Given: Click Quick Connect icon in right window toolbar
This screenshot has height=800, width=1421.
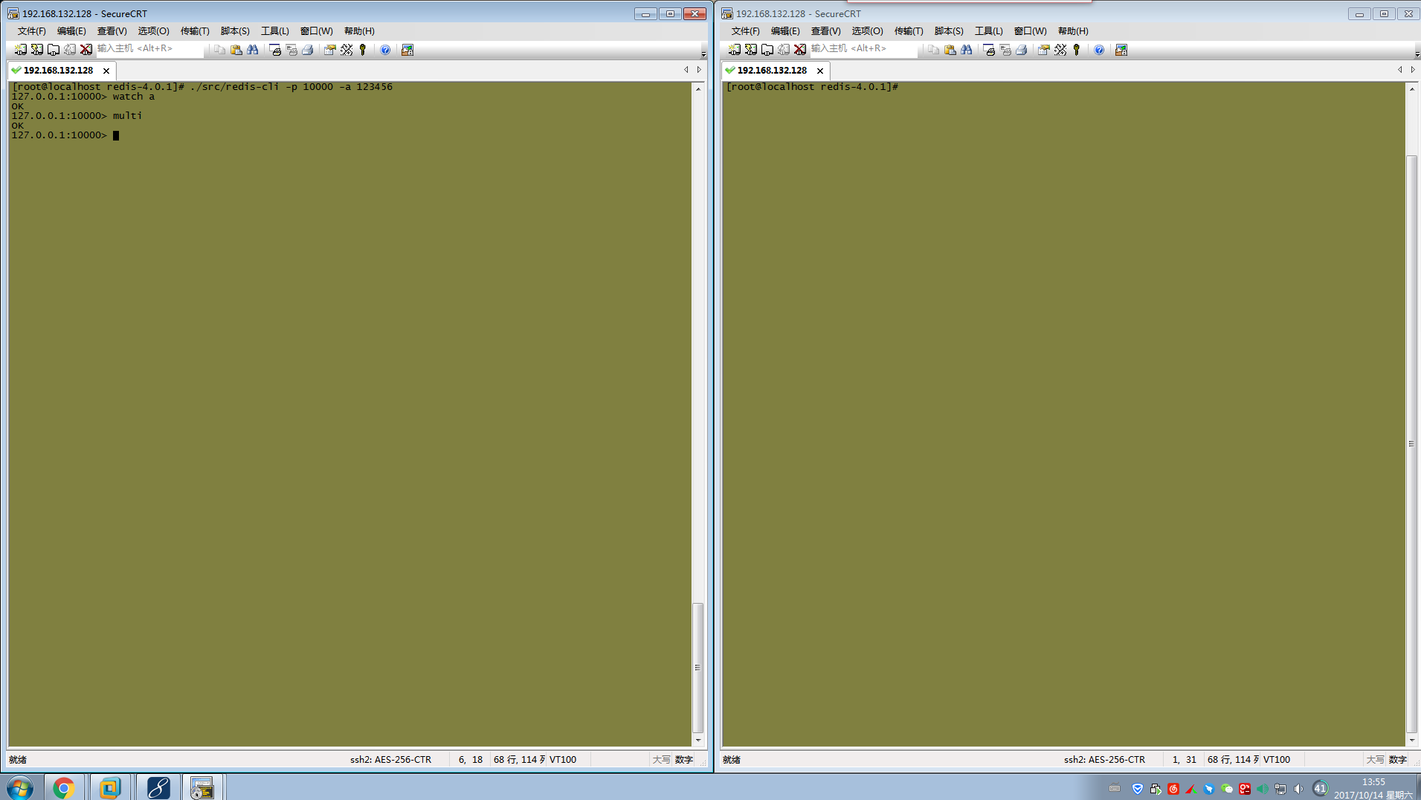Looking at the screenshot, I should [750, 50].
